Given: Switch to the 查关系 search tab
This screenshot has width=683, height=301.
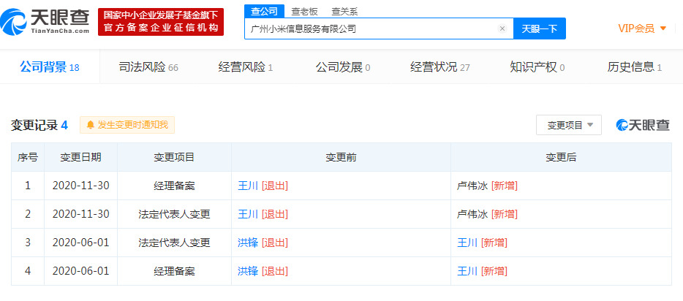Looking at the screenshot, I should 344,11.
